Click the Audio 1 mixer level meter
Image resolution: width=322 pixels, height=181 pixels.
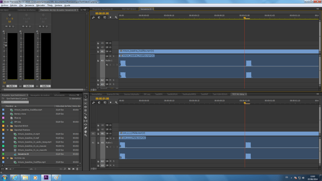(12, 56)
